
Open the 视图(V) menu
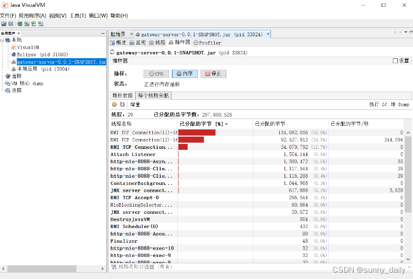click(58, 16)
